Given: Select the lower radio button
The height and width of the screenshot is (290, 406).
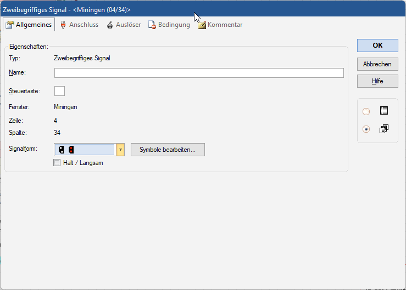Looking at the screenshot, I should click(366, 129).
